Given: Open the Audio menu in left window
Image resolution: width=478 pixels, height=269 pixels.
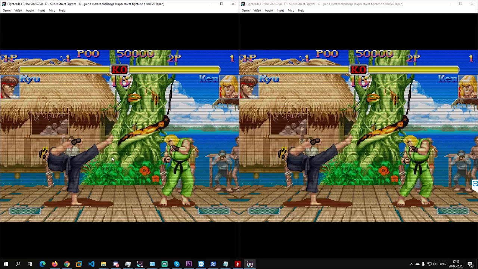Looking at the screenshot, I should coord(30,10).
